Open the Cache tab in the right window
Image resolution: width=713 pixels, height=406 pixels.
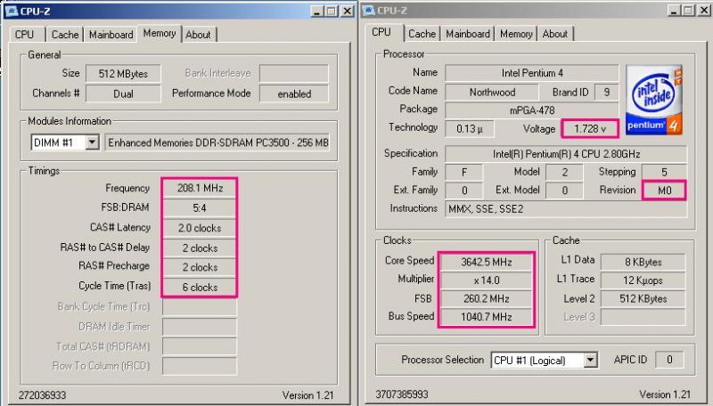422,34
